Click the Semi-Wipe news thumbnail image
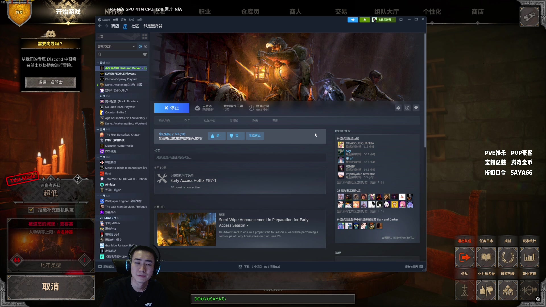Screen dimensions: 546x307 (187, 229)
